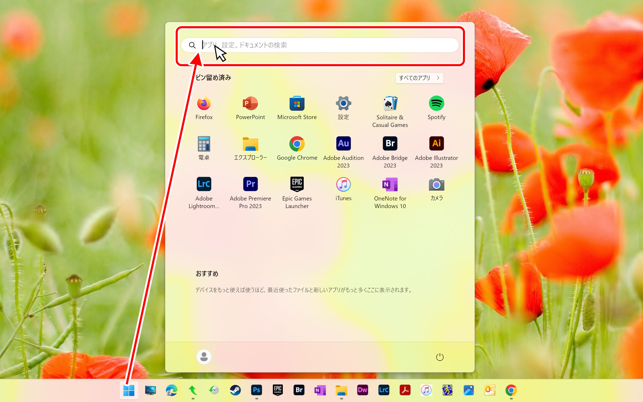The width and height of the screenshot is (643, 402).
Task: Open エクスプローラー in pinned apps
Action: tap(250, 148)
